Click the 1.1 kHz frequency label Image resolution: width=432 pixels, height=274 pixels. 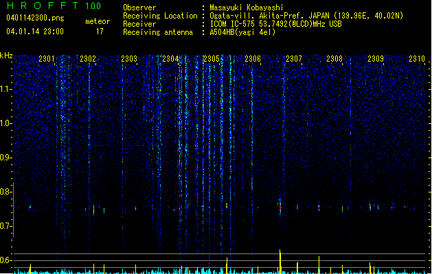6,89
